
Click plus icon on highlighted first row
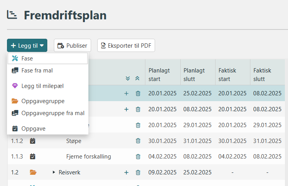pos(126,93)
